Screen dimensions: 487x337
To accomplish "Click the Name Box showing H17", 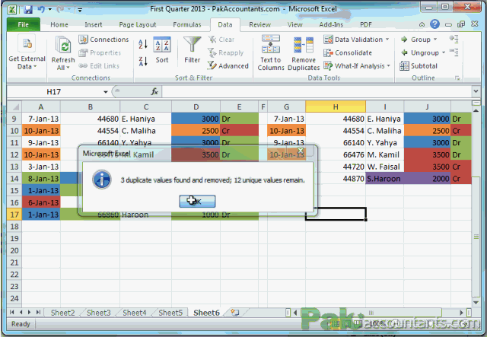I will pos(54,92).
